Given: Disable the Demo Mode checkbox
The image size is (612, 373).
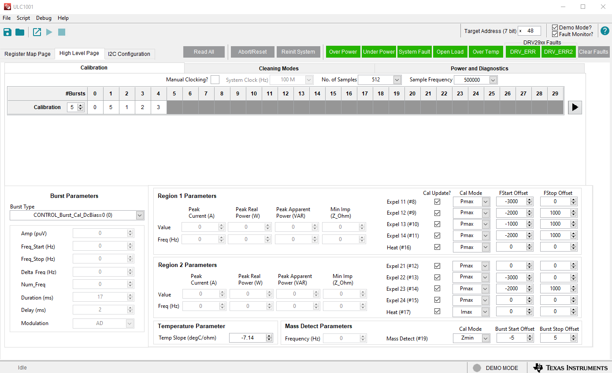Looking at the screenshot, I should 555,28.
